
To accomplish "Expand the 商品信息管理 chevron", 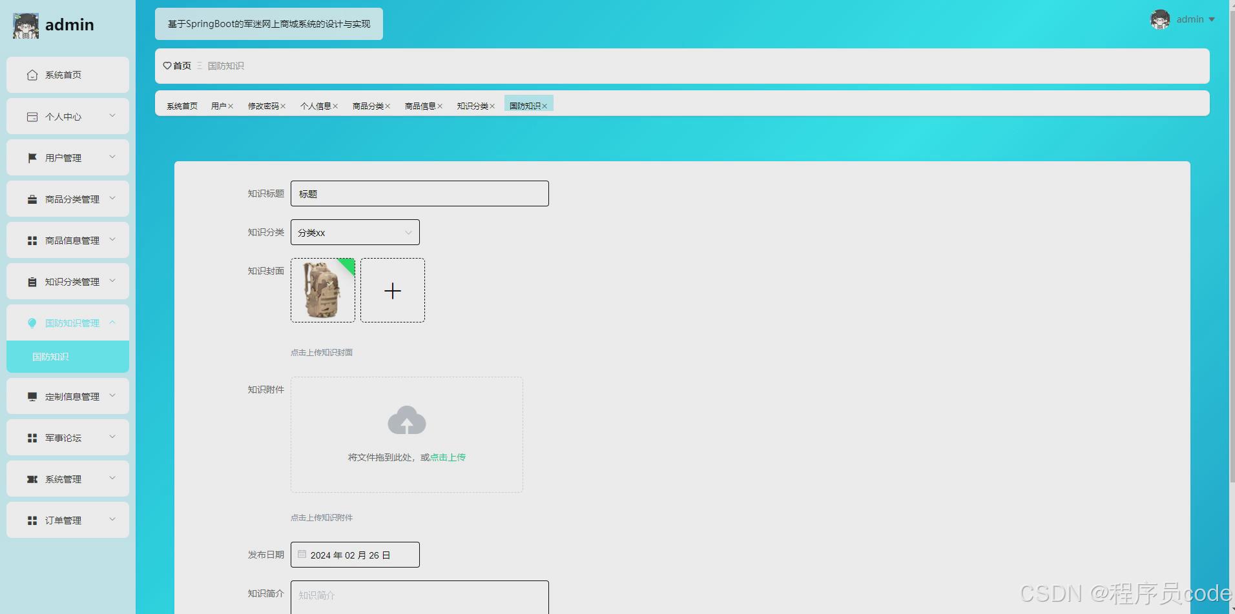I will (x=112, y=240).
